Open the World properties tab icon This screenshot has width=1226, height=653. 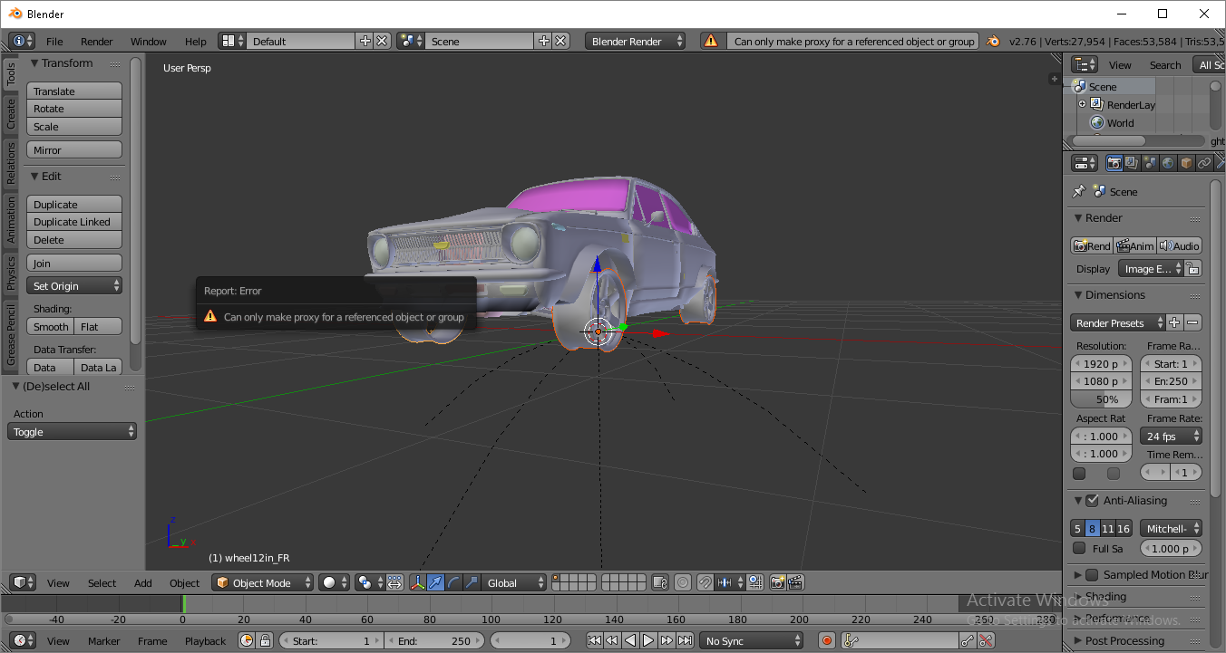point(1168,164)
